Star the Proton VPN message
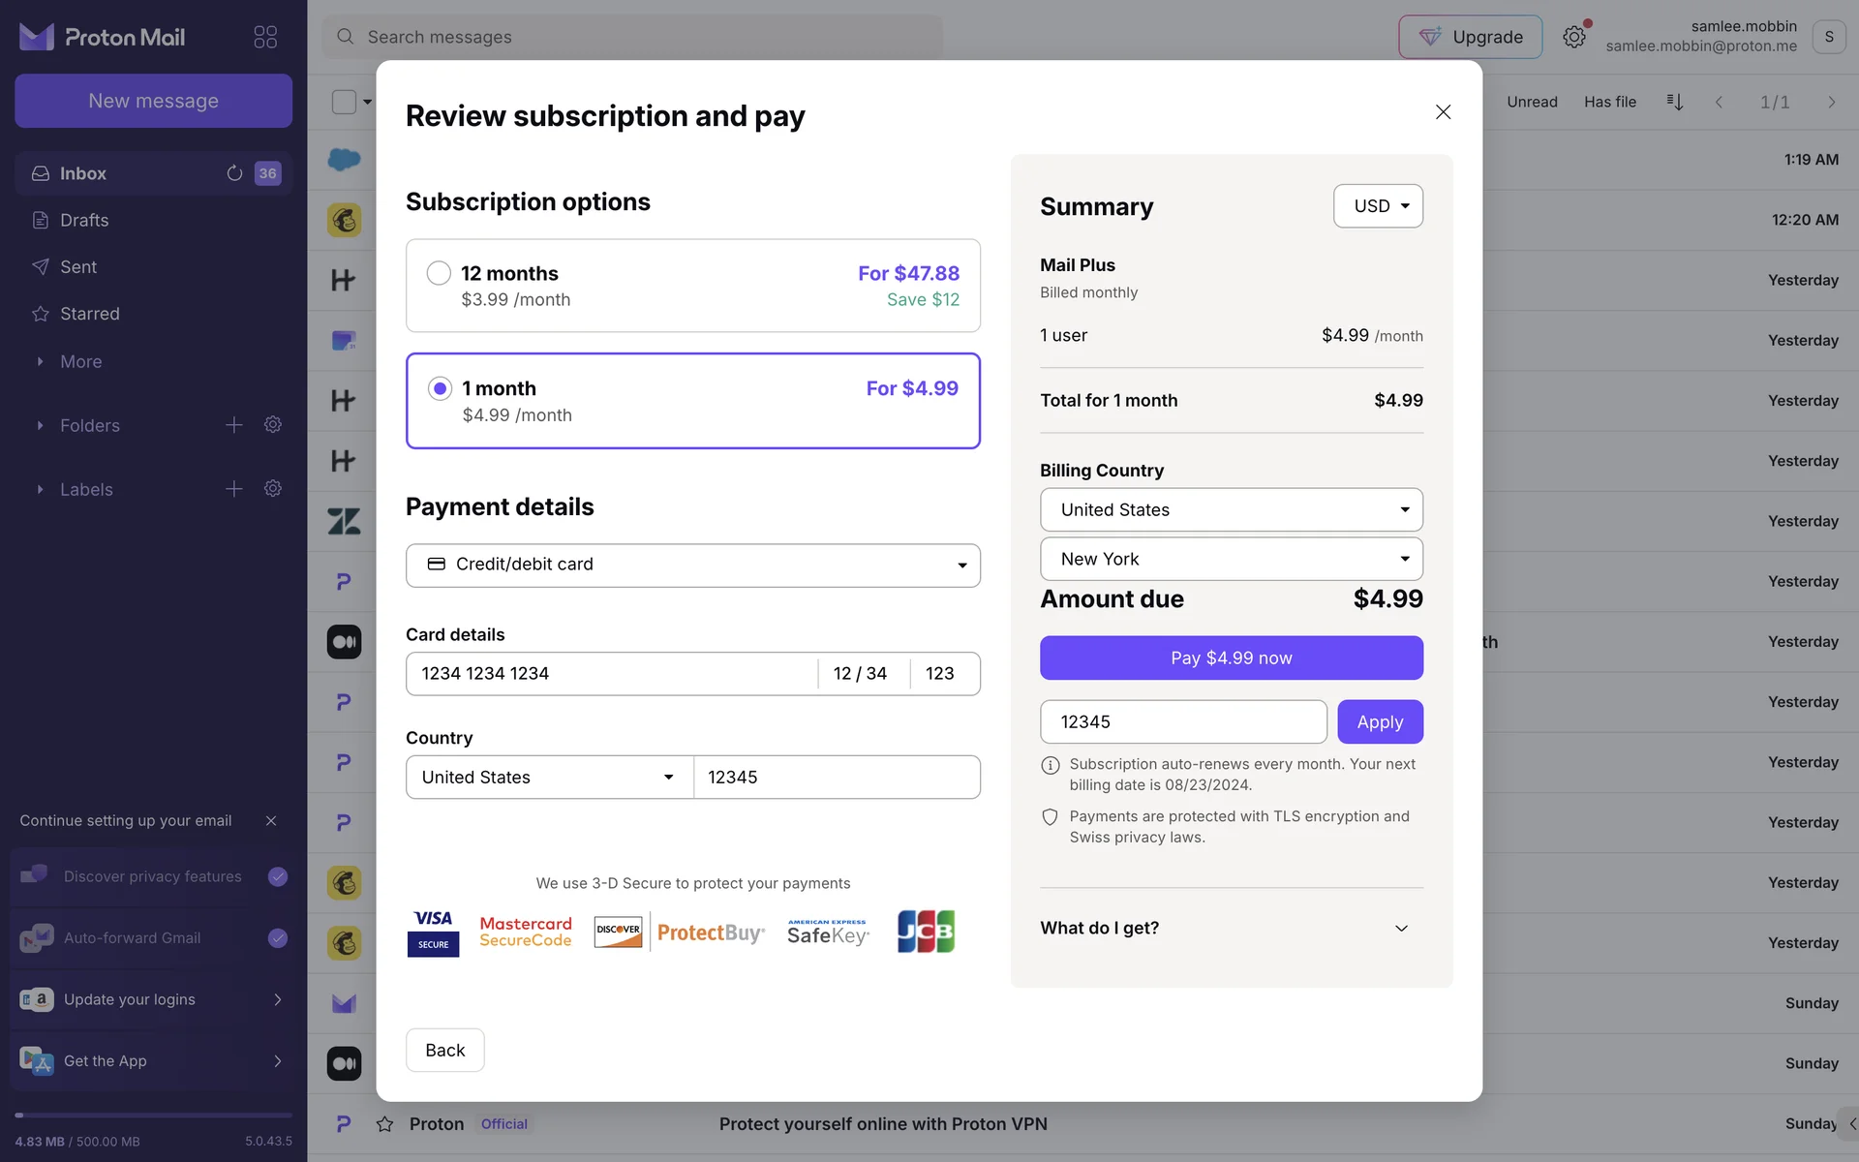The width and height of the screenshot is (1859, 1162). 384,1124
